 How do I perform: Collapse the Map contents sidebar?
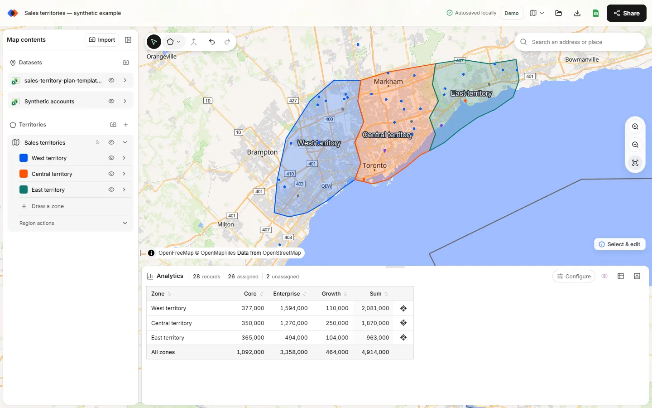click(128, 40)
